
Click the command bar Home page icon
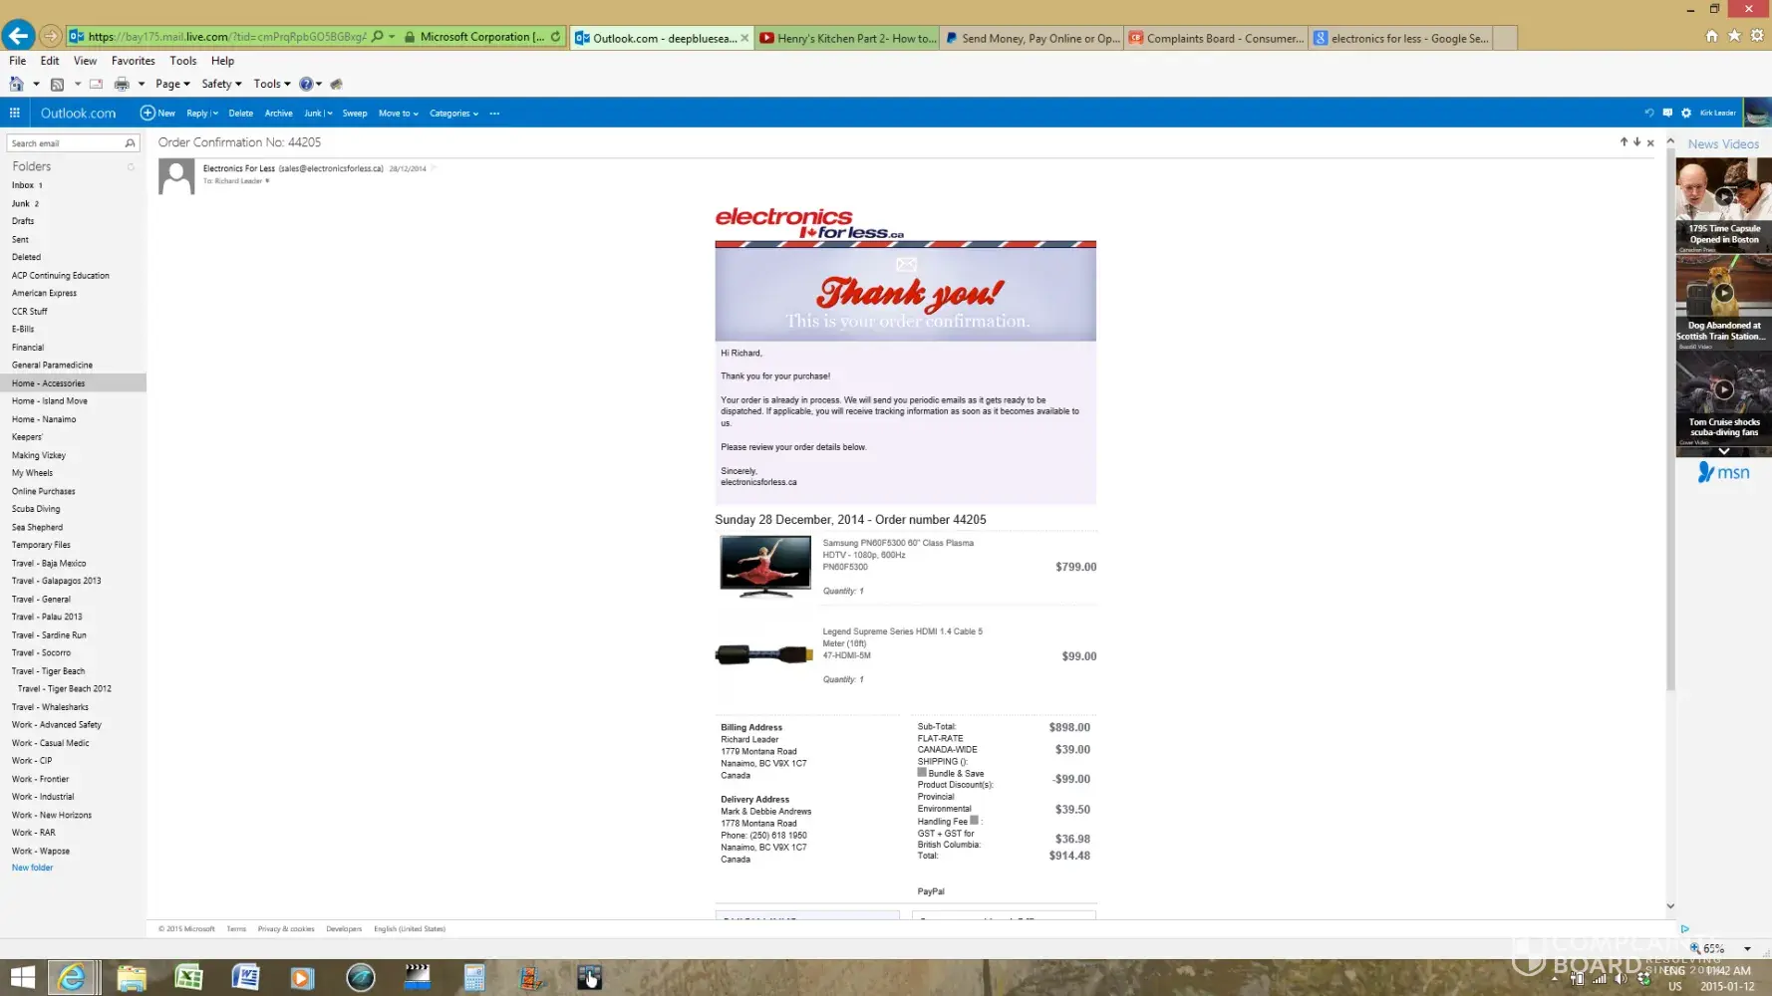(x=17, y=85)
